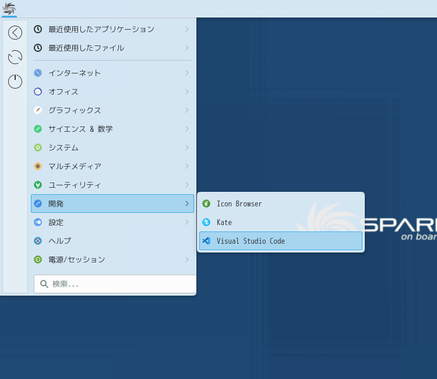Image resolution: width=437 pixels, height=379 pixels.
Task: Click the Kate editor icon
Action: tap(206, 222)
